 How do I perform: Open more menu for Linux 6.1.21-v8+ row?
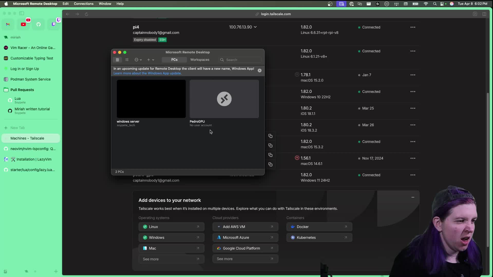coord(413,51)
